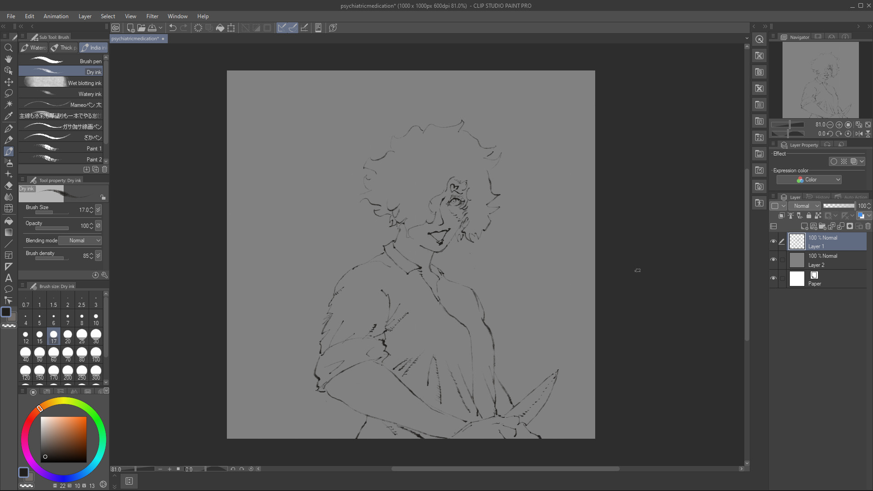Open Expression color dropdown
The height and width of the screenshot is (491, 873).
pos(809,180)
